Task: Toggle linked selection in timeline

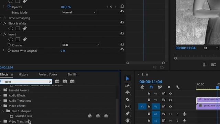Action: (160, 87)
